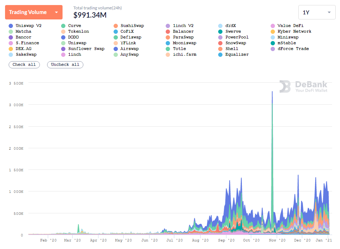Click the Kyber Network legend color dot
The height and width of the screenshot is (249, 340).
(273, 32)
